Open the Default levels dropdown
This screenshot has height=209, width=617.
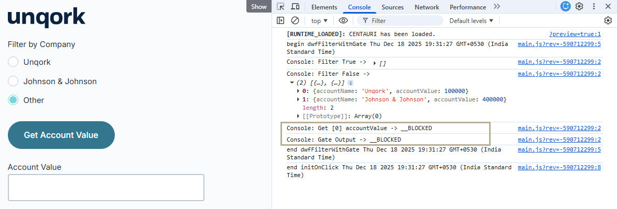(x=471, y=21)
